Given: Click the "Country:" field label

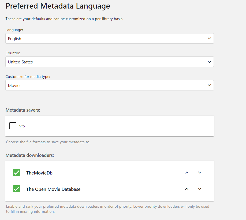Looking at the screenshot, I should coord(13,53).
